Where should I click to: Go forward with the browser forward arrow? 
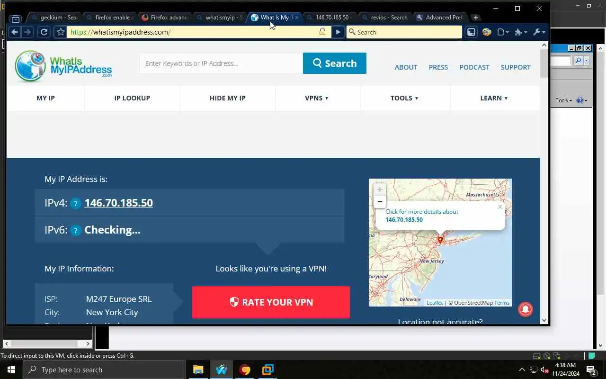tap(27, 32)
